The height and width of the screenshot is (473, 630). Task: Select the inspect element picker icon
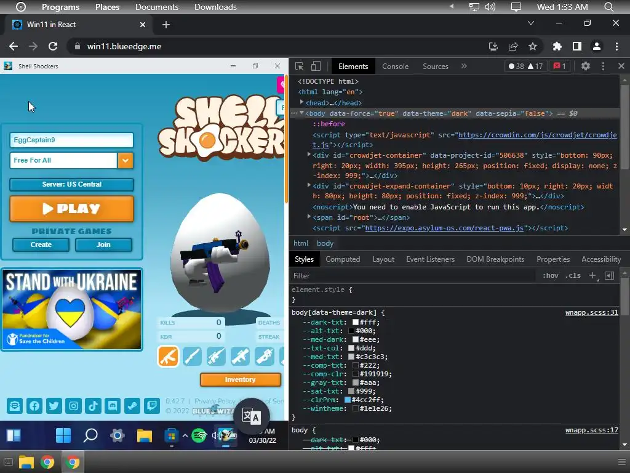(299, 67)
